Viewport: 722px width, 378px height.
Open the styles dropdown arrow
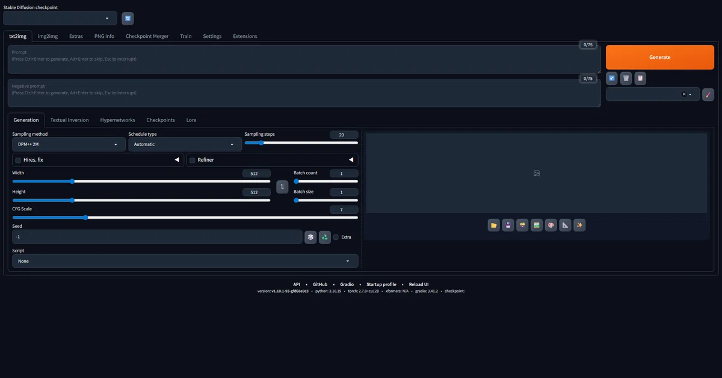(x=690, y=94)
